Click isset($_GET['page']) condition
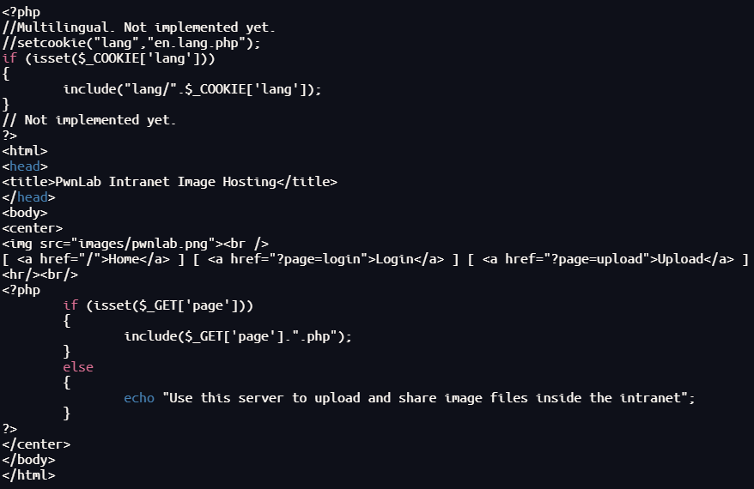This screenshot has height=489, width=754. [x=169, y=305]
